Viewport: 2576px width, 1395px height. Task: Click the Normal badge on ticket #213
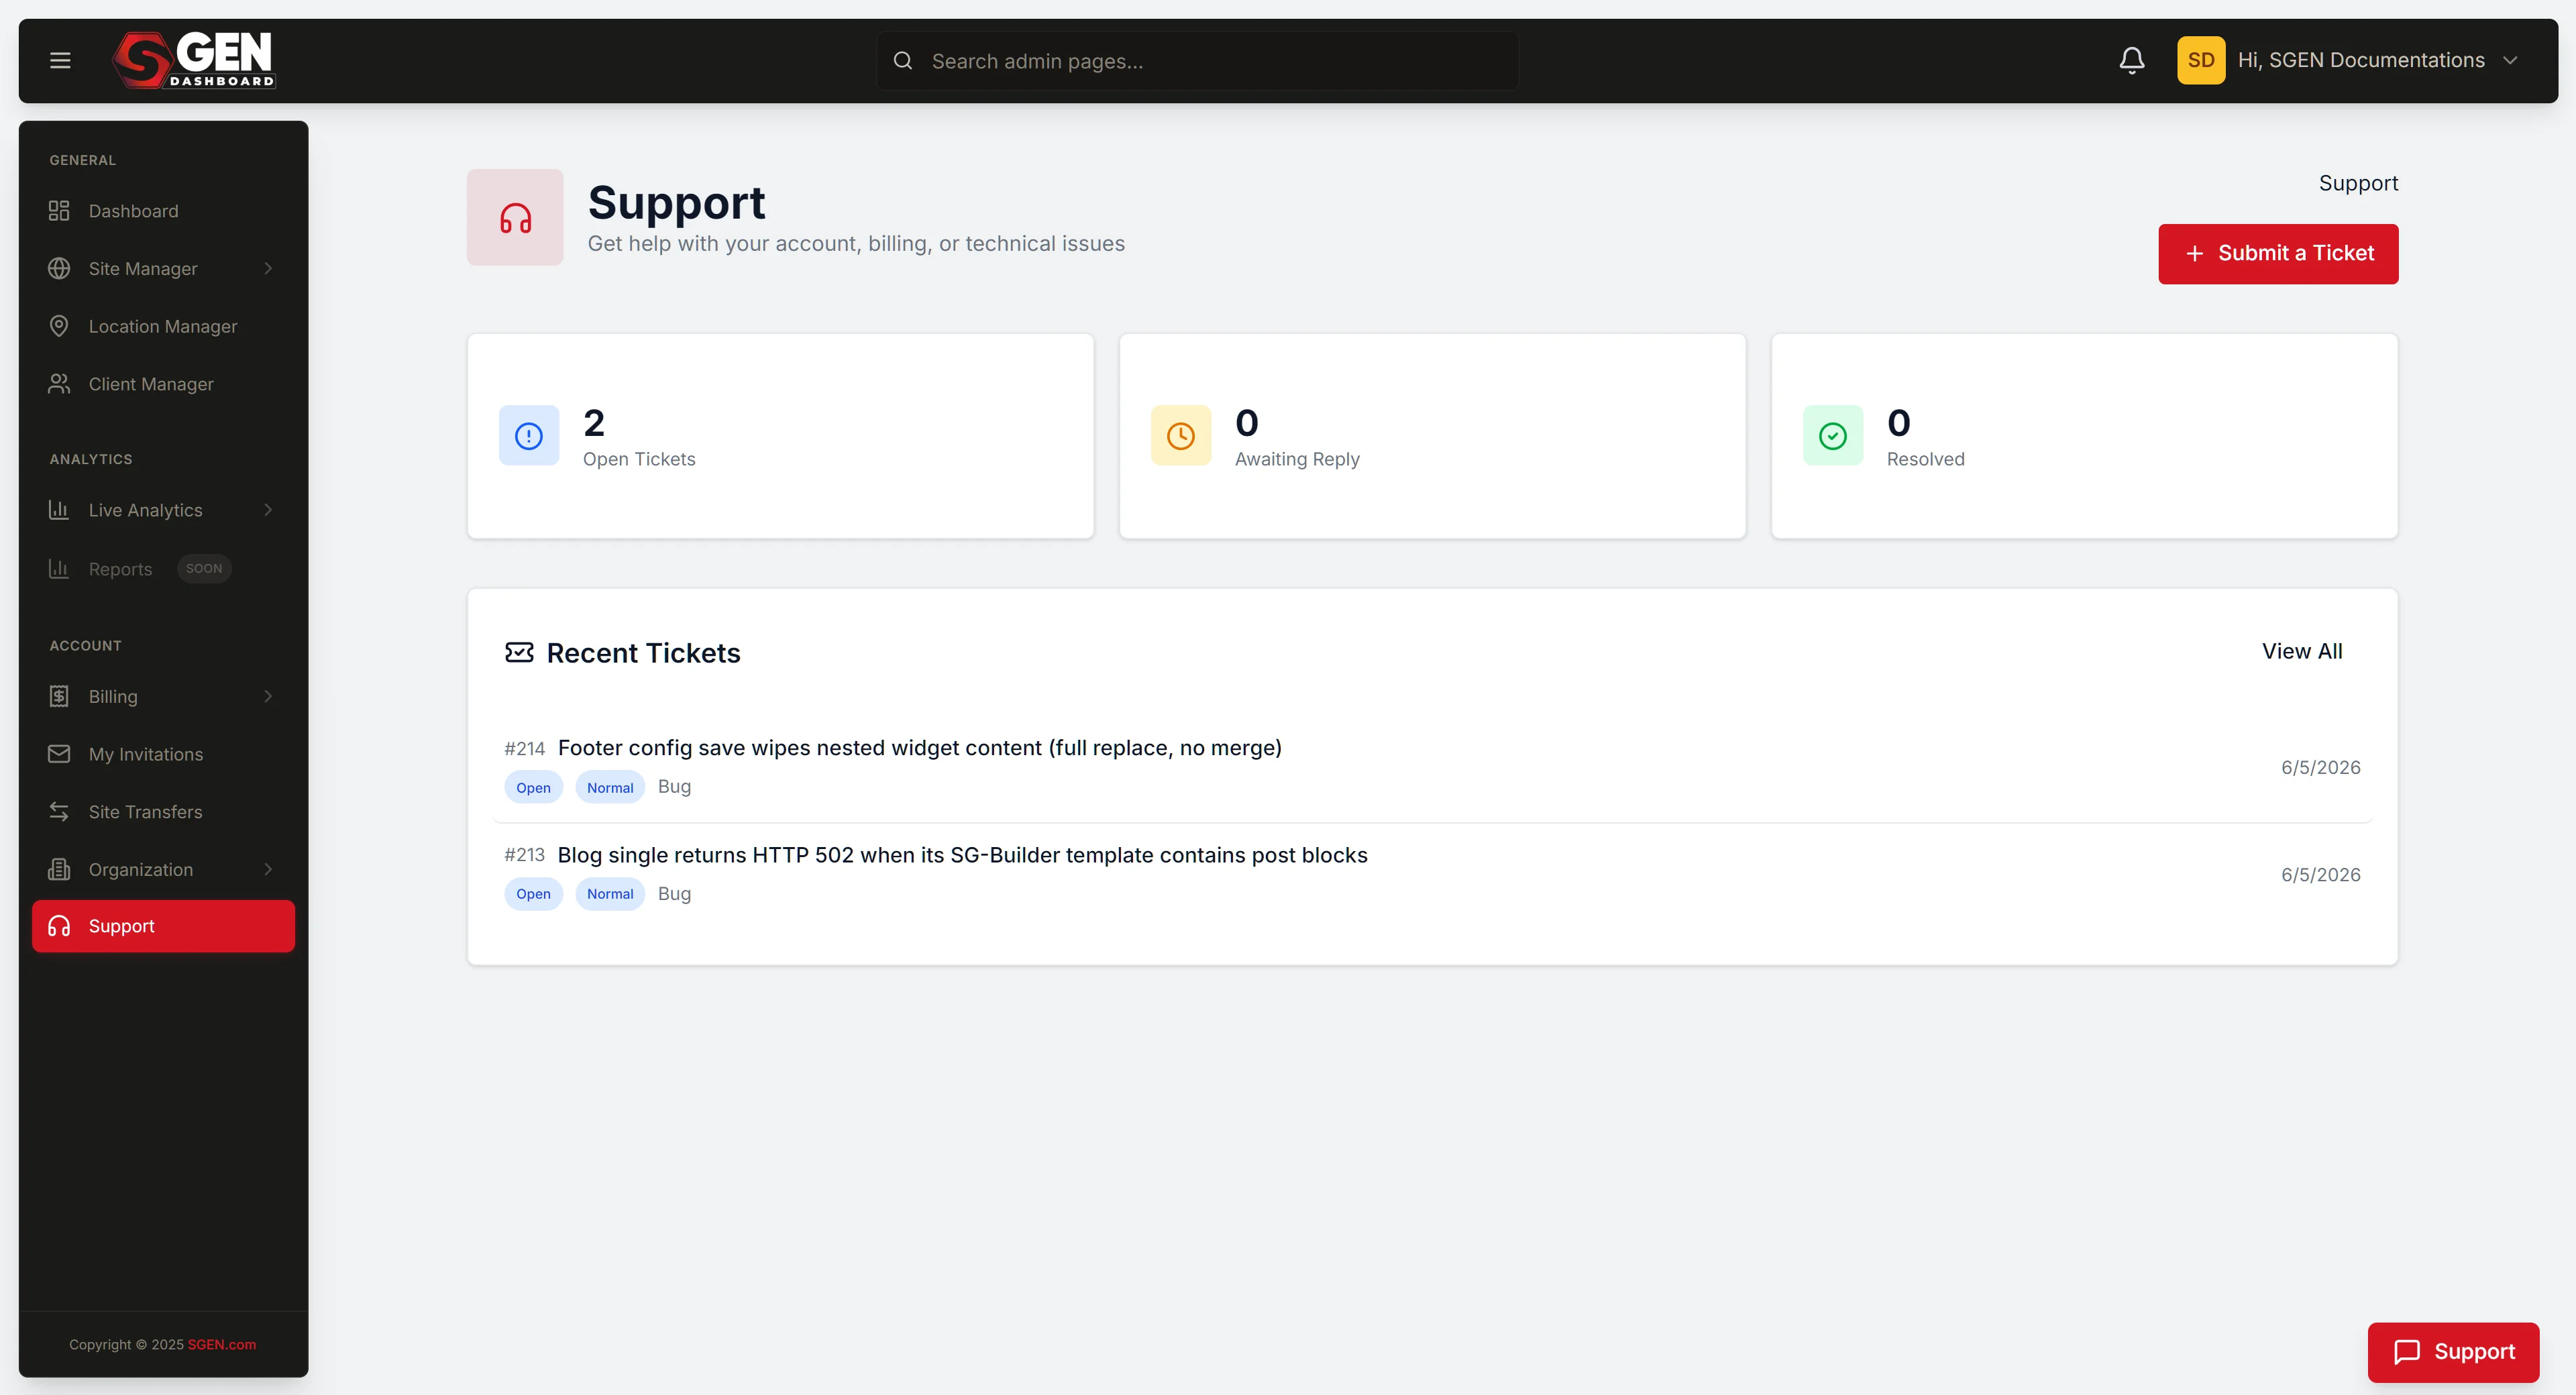point(610,894)
